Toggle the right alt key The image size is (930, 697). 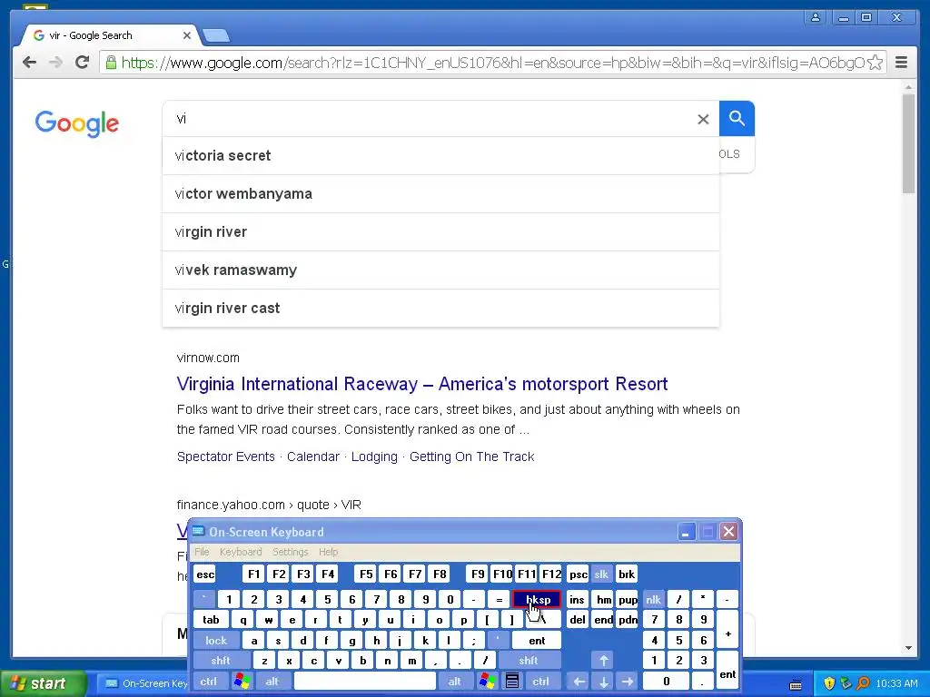454,681
